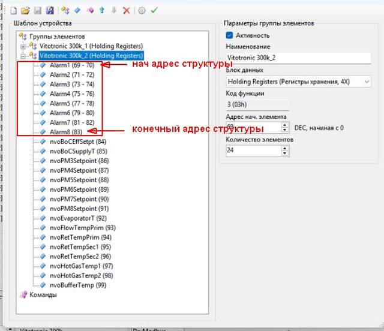Click the Наименование field containing Vitotronic 300k_2
The image size is (384, 331).
coord(298,58)
